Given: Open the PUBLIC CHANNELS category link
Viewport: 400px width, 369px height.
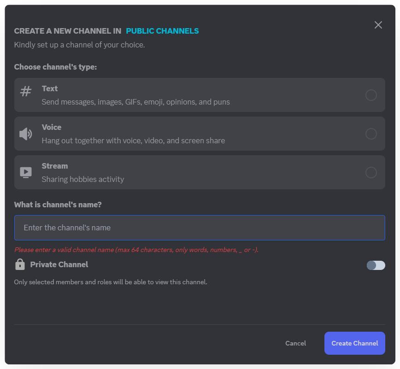Looking at the screenshot, I should tap(162, 31).
